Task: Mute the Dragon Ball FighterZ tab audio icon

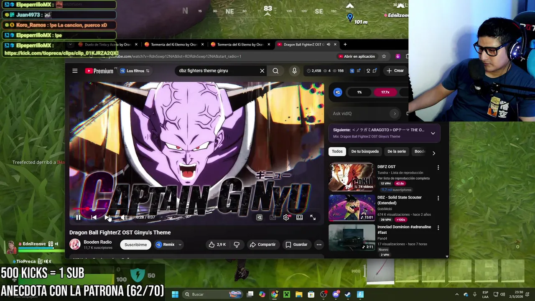Action: pos(329,44)
